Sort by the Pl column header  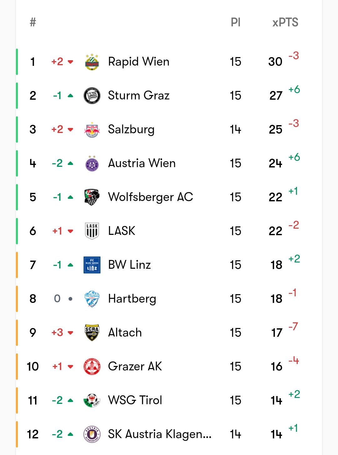pos(235,22)
